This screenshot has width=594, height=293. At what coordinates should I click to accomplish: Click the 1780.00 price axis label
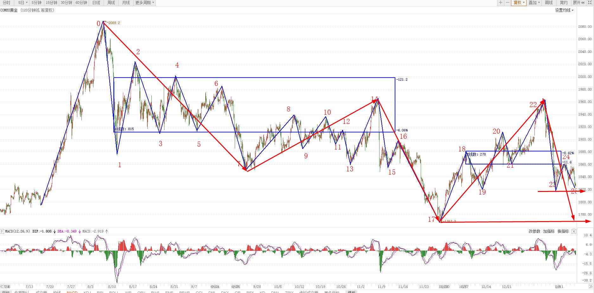tap(585, 214)
